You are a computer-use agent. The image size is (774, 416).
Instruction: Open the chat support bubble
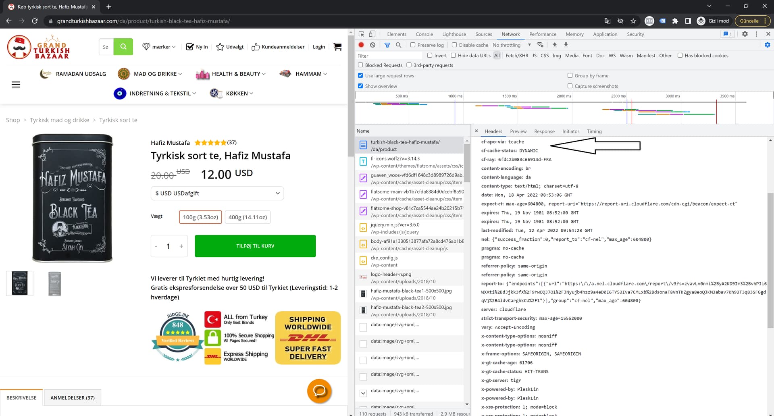point(319,391)
